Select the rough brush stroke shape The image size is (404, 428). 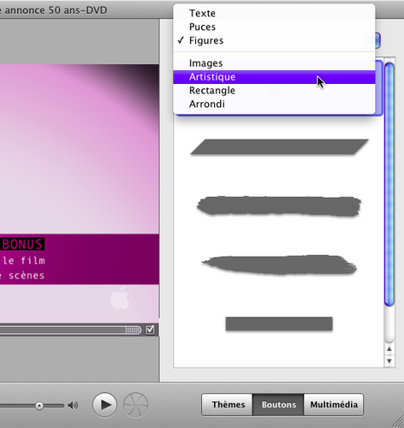(279, 205)
